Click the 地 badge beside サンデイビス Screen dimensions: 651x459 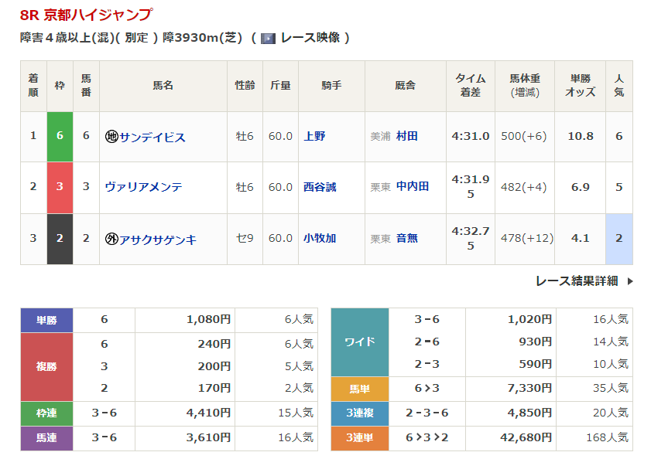[x=111, y=137]
